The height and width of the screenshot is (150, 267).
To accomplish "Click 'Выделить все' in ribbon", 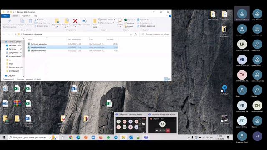I will pyautogui.click(x=143, y=20).
